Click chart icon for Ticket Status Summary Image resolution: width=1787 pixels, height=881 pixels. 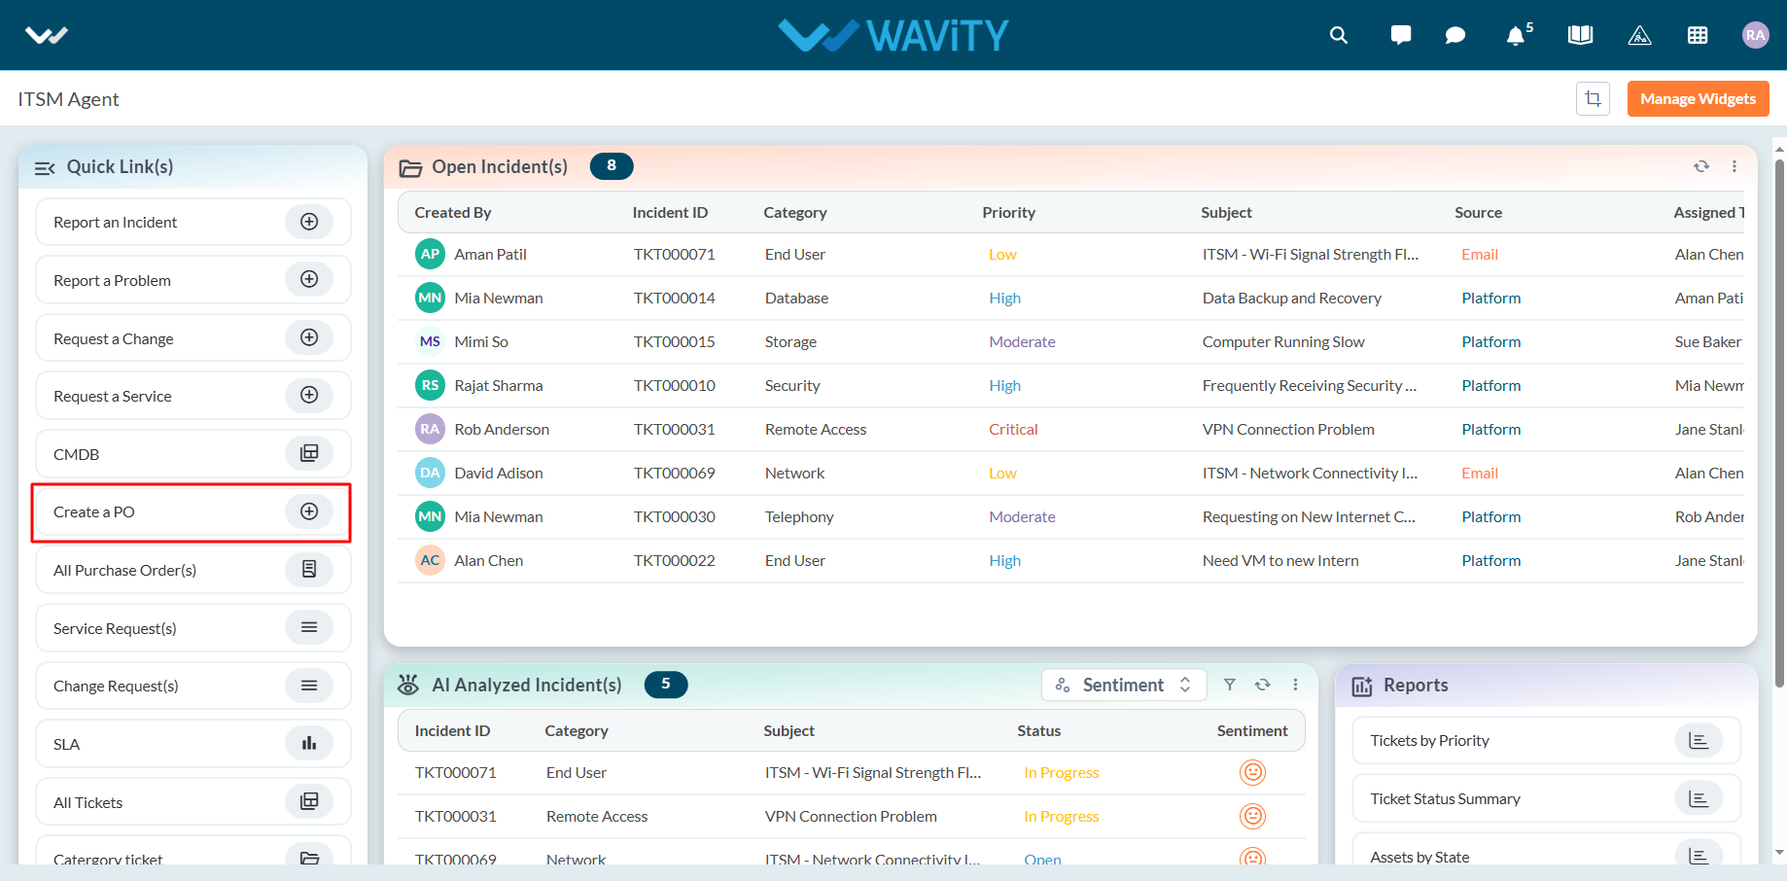[x=1699, y=798]
